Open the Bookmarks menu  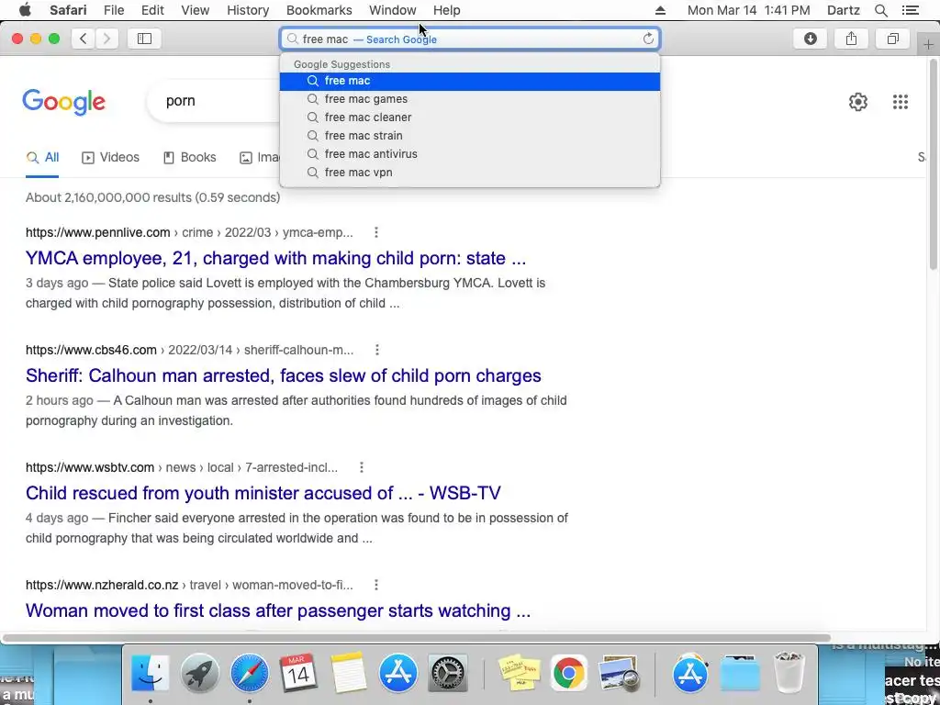coord(319,10)
